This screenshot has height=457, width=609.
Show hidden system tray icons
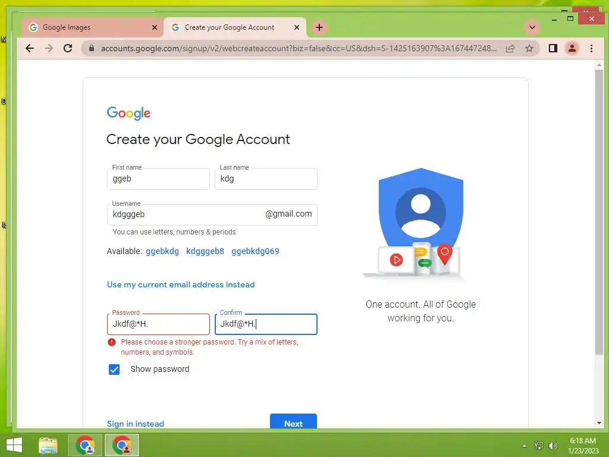click(525, 446)
